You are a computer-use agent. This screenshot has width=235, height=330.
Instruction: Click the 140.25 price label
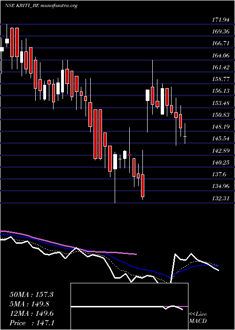(221, 163)
